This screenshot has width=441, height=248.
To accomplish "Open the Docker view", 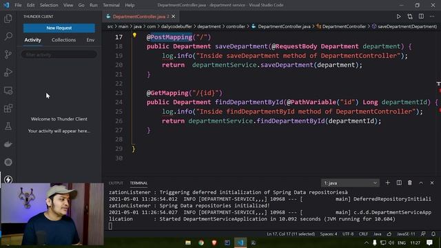I will pos(8,144).
